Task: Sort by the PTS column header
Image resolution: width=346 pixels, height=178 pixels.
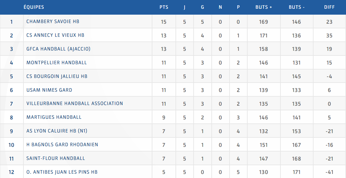Action: click(x=164, y=7)
